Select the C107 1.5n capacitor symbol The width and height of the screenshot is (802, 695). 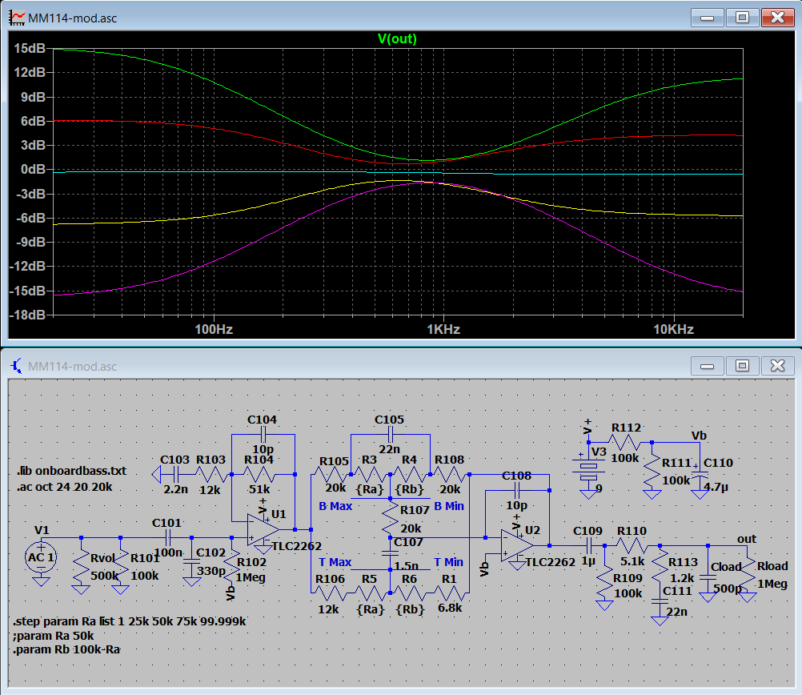pyautogui.click(x=391, y=554)
